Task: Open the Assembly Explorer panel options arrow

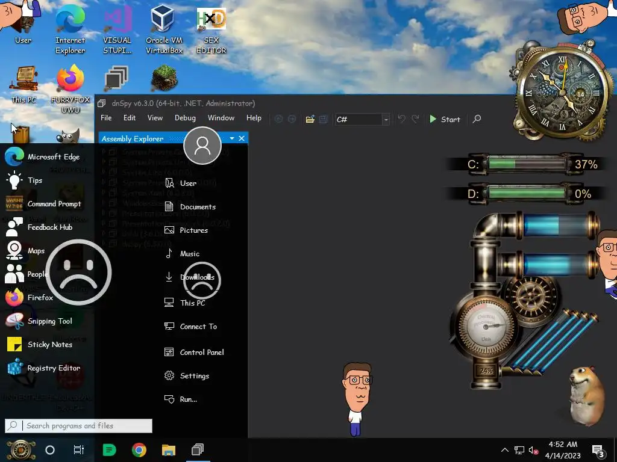Action: pyautogui.click(x=232, y=138)
